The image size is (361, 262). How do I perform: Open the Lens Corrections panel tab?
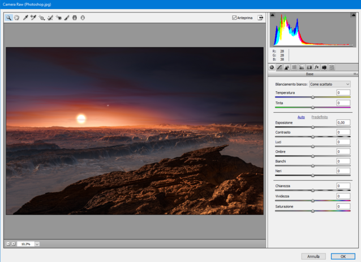309,67
